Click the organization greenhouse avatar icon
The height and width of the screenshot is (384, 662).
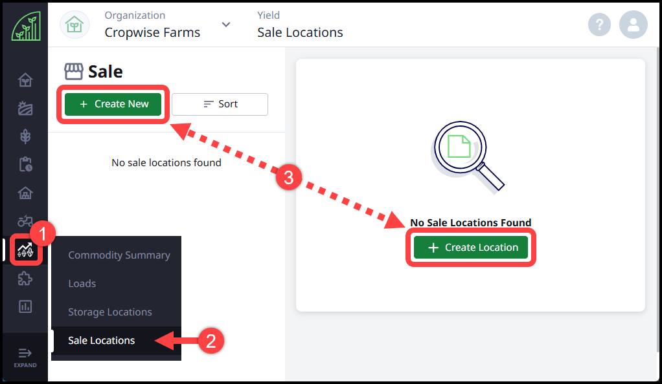(x=74, y=25)
